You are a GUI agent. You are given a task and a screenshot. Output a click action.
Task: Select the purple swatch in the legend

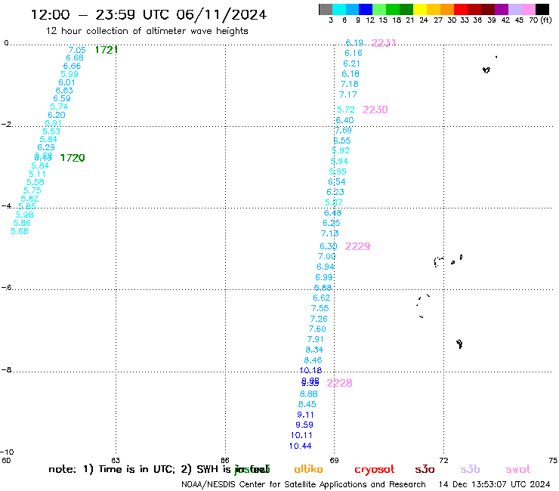[x=502, y=9]
